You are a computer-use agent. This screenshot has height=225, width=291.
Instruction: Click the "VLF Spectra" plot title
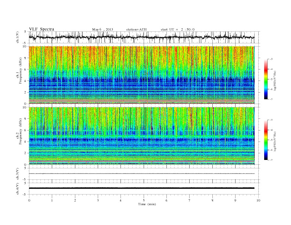point(42,29)
